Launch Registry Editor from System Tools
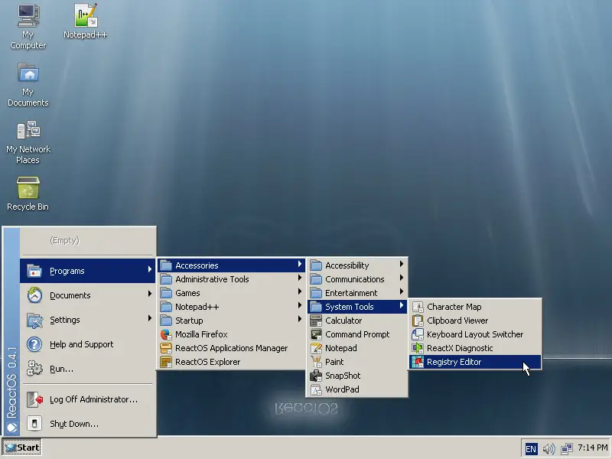Screen dimensions: 612x459 pos(475,362)
